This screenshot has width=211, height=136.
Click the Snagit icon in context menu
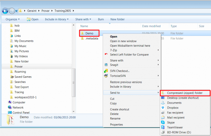click(106, 65)
